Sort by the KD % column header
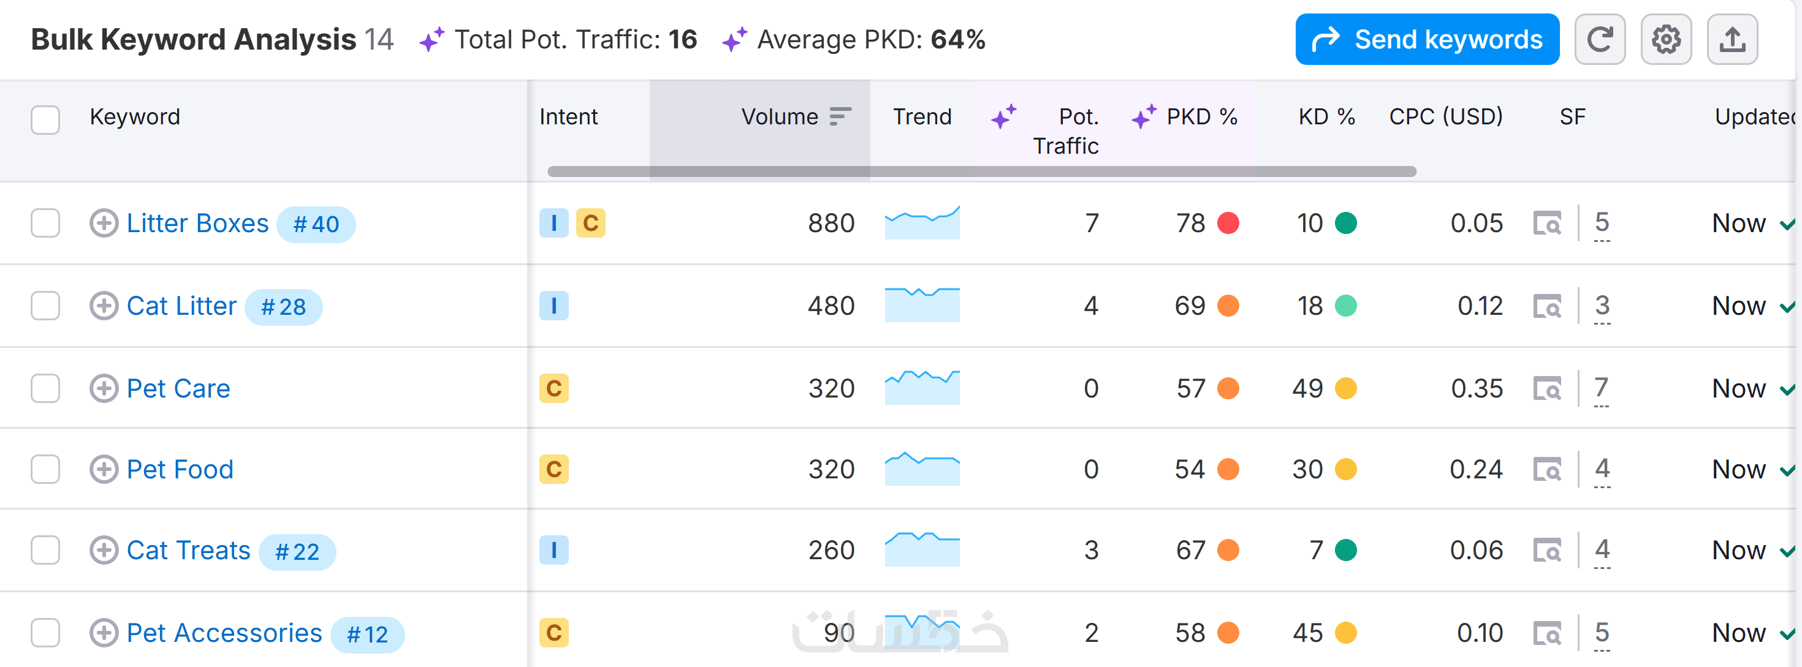Image resolution: width=1802 pixels, height=667 pixels. click(x=1326, y=116)
